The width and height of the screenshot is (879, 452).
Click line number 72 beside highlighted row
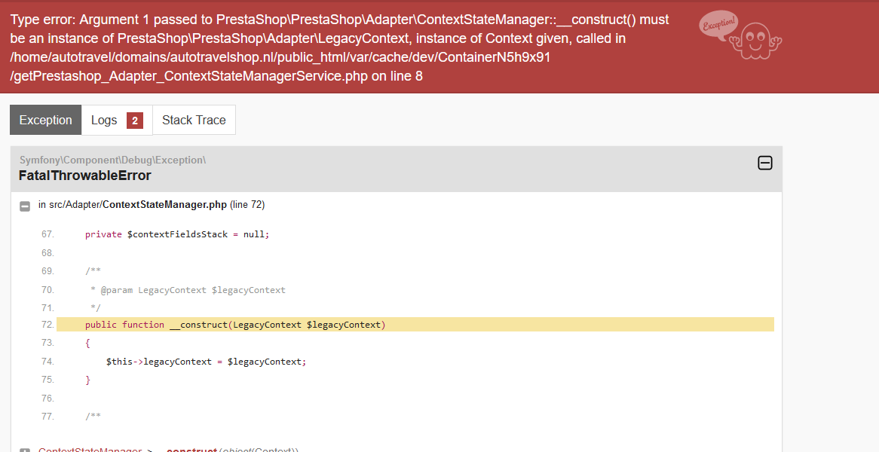click(x=47, y=325)
